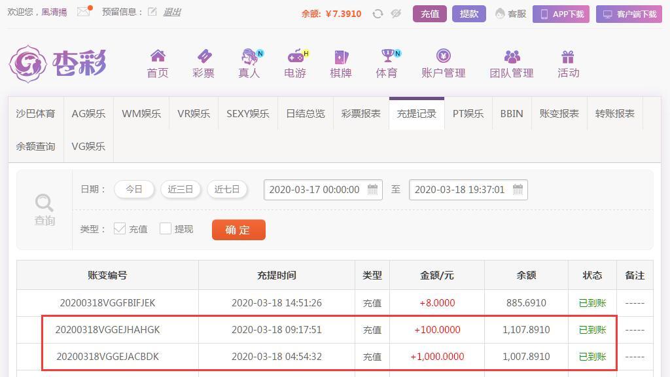Click the APP下载 button

coord(561,14)
